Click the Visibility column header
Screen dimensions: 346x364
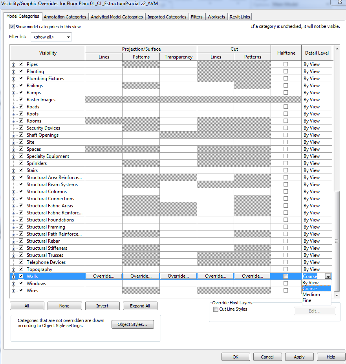coord(48,53)
